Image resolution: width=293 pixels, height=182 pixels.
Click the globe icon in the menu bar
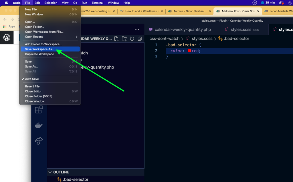pyautogui.click(x=254, y=3)
